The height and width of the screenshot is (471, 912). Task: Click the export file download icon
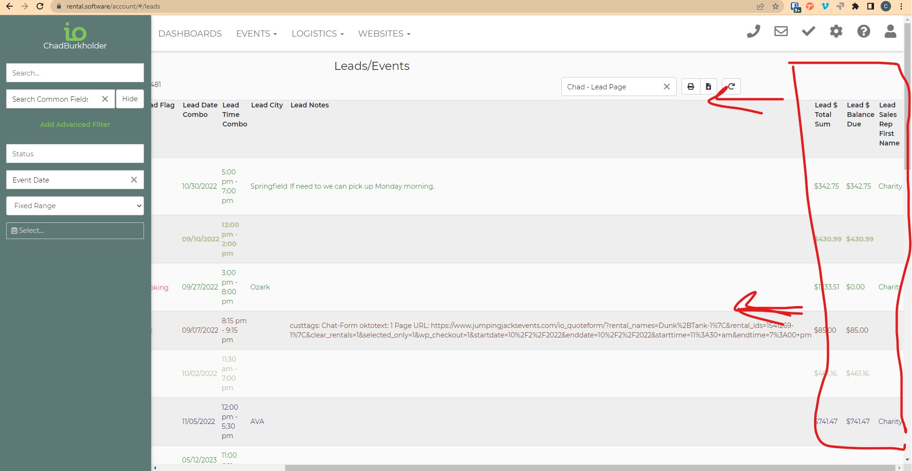pyautogui.click(x=708, y=87)
